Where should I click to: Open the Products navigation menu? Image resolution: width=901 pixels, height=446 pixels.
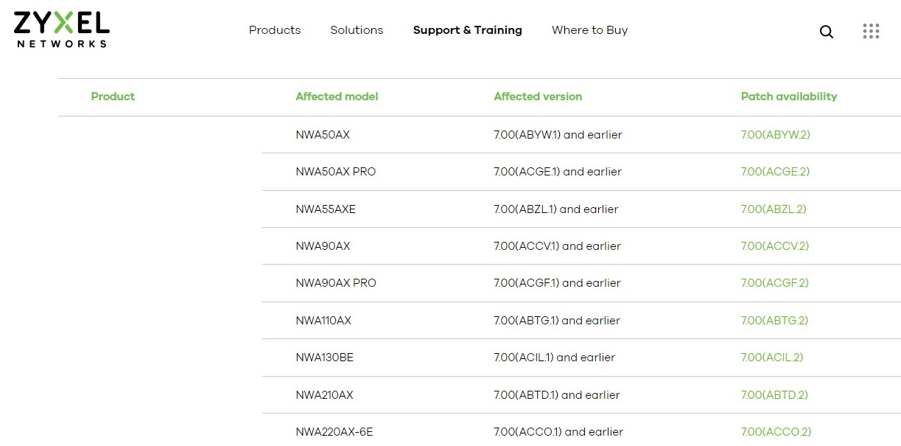point(274,30)
